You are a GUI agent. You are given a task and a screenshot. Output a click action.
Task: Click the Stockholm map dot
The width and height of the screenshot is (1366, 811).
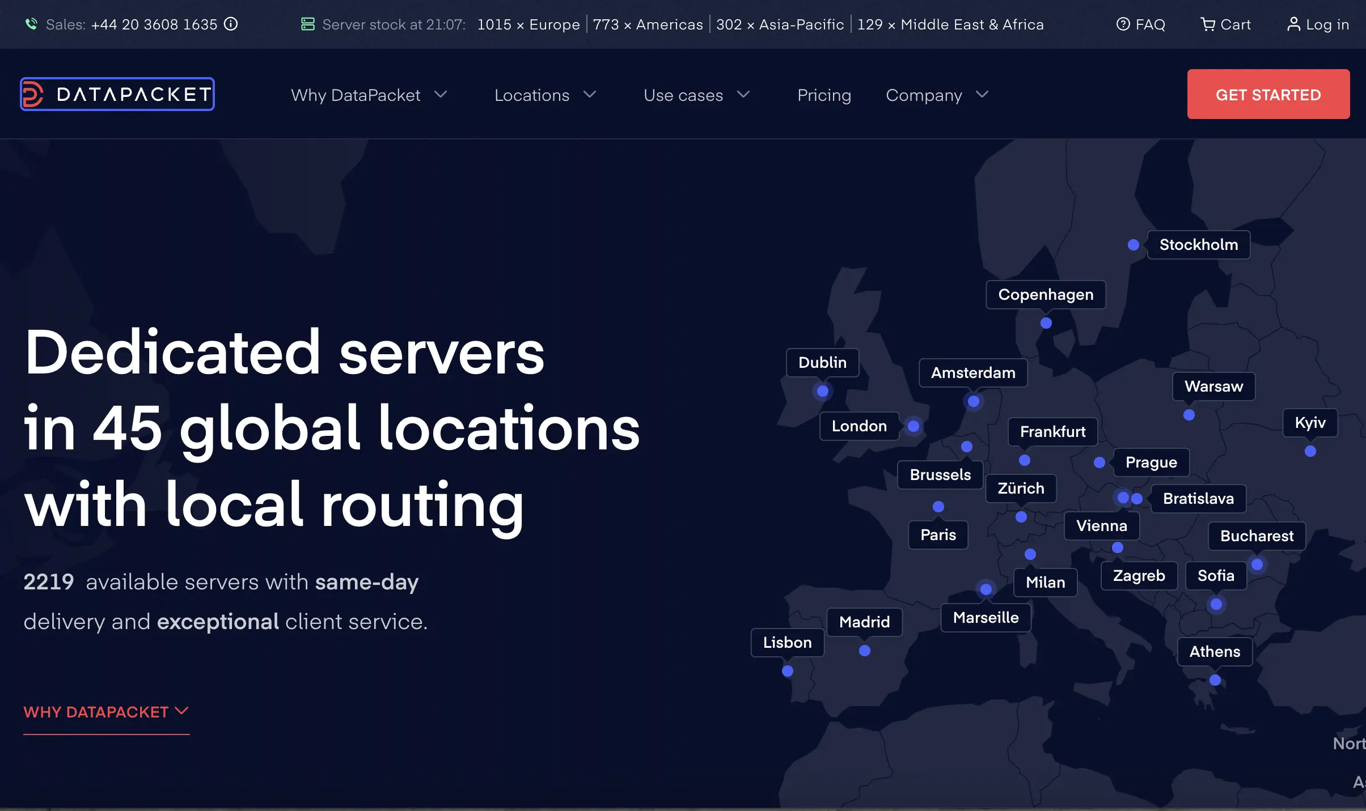coord(1134,245)
